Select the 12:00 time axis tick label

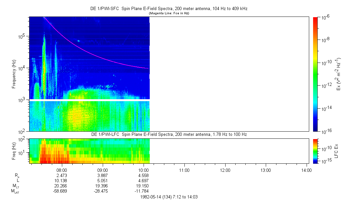(225, 170)
